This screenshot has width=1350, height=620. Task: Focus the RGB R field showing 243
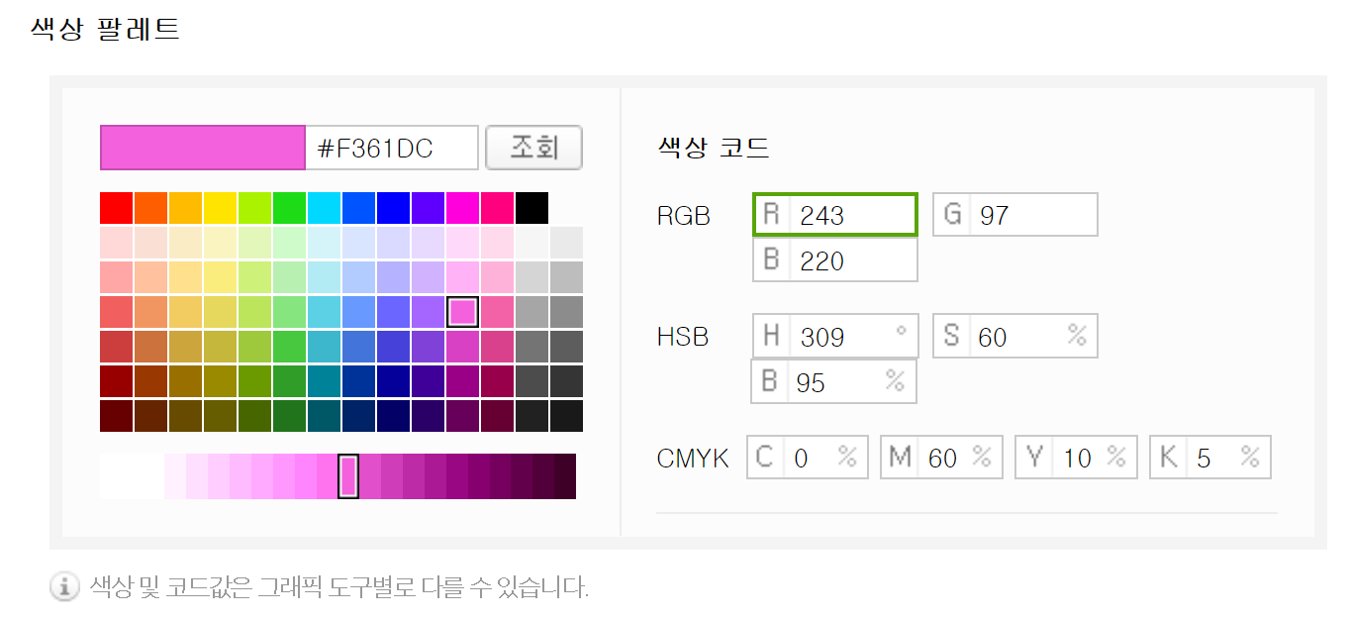(x=835, y=215)
